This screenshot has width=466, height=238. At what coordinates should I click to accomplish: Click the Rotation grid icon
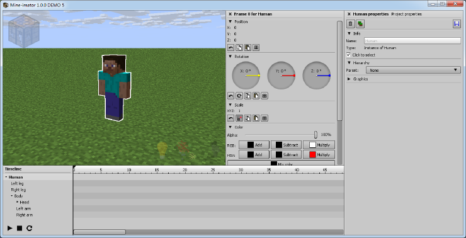[x=264, y=96]
